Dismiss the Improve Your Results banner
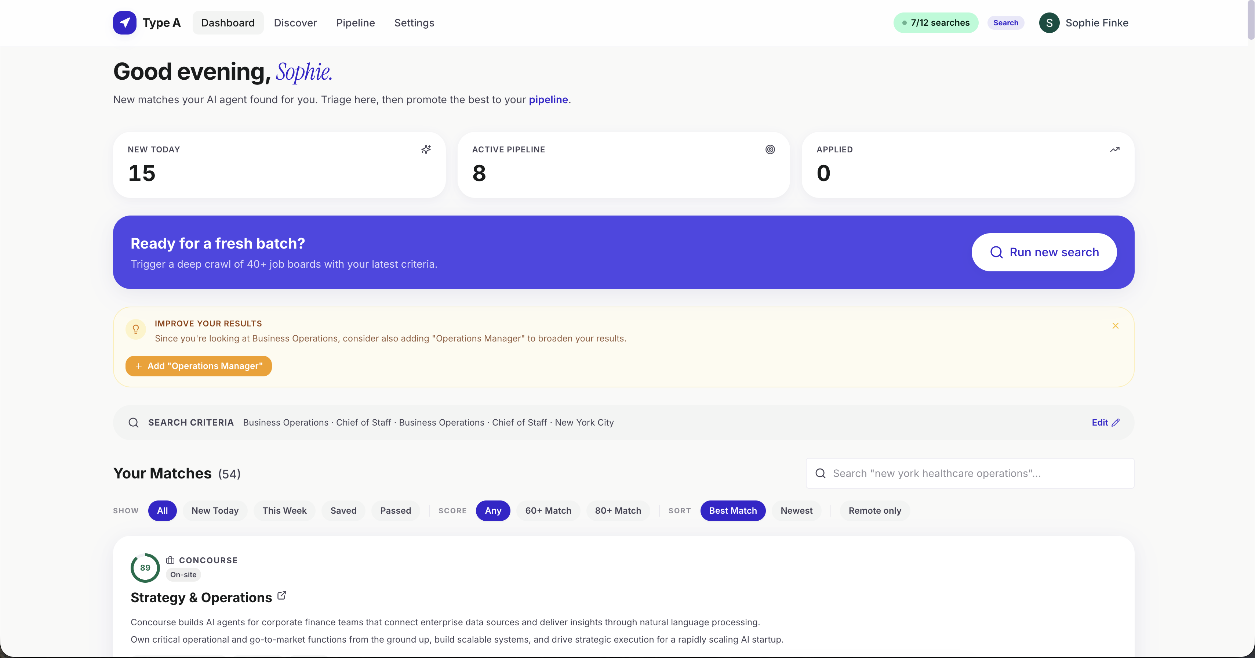Screen dimensions: 1255x658 1115,326
